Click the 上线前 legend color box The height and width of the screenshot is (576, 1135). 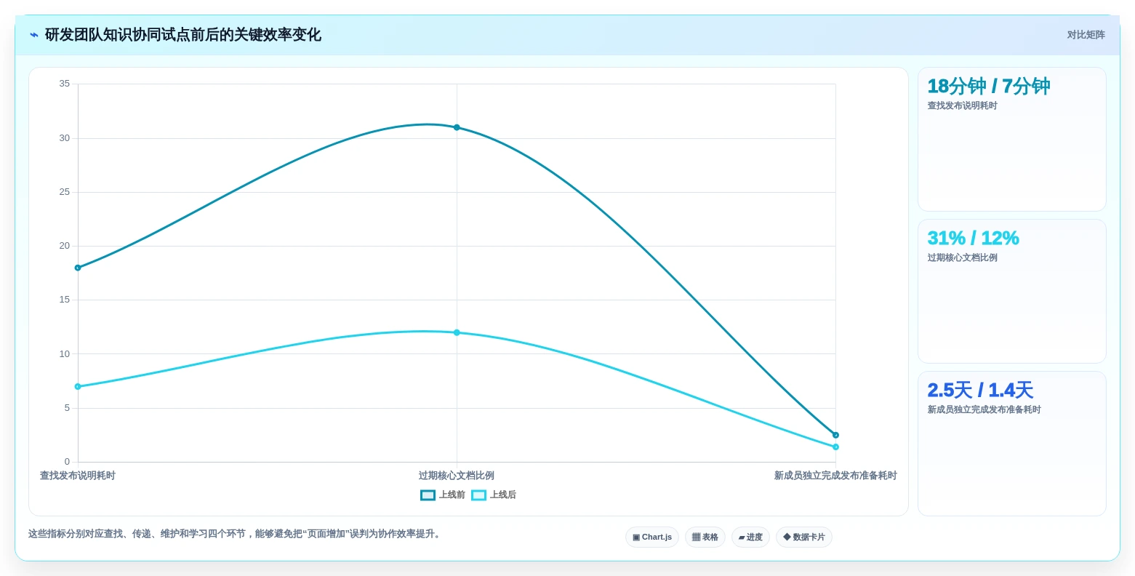point(428,495)
